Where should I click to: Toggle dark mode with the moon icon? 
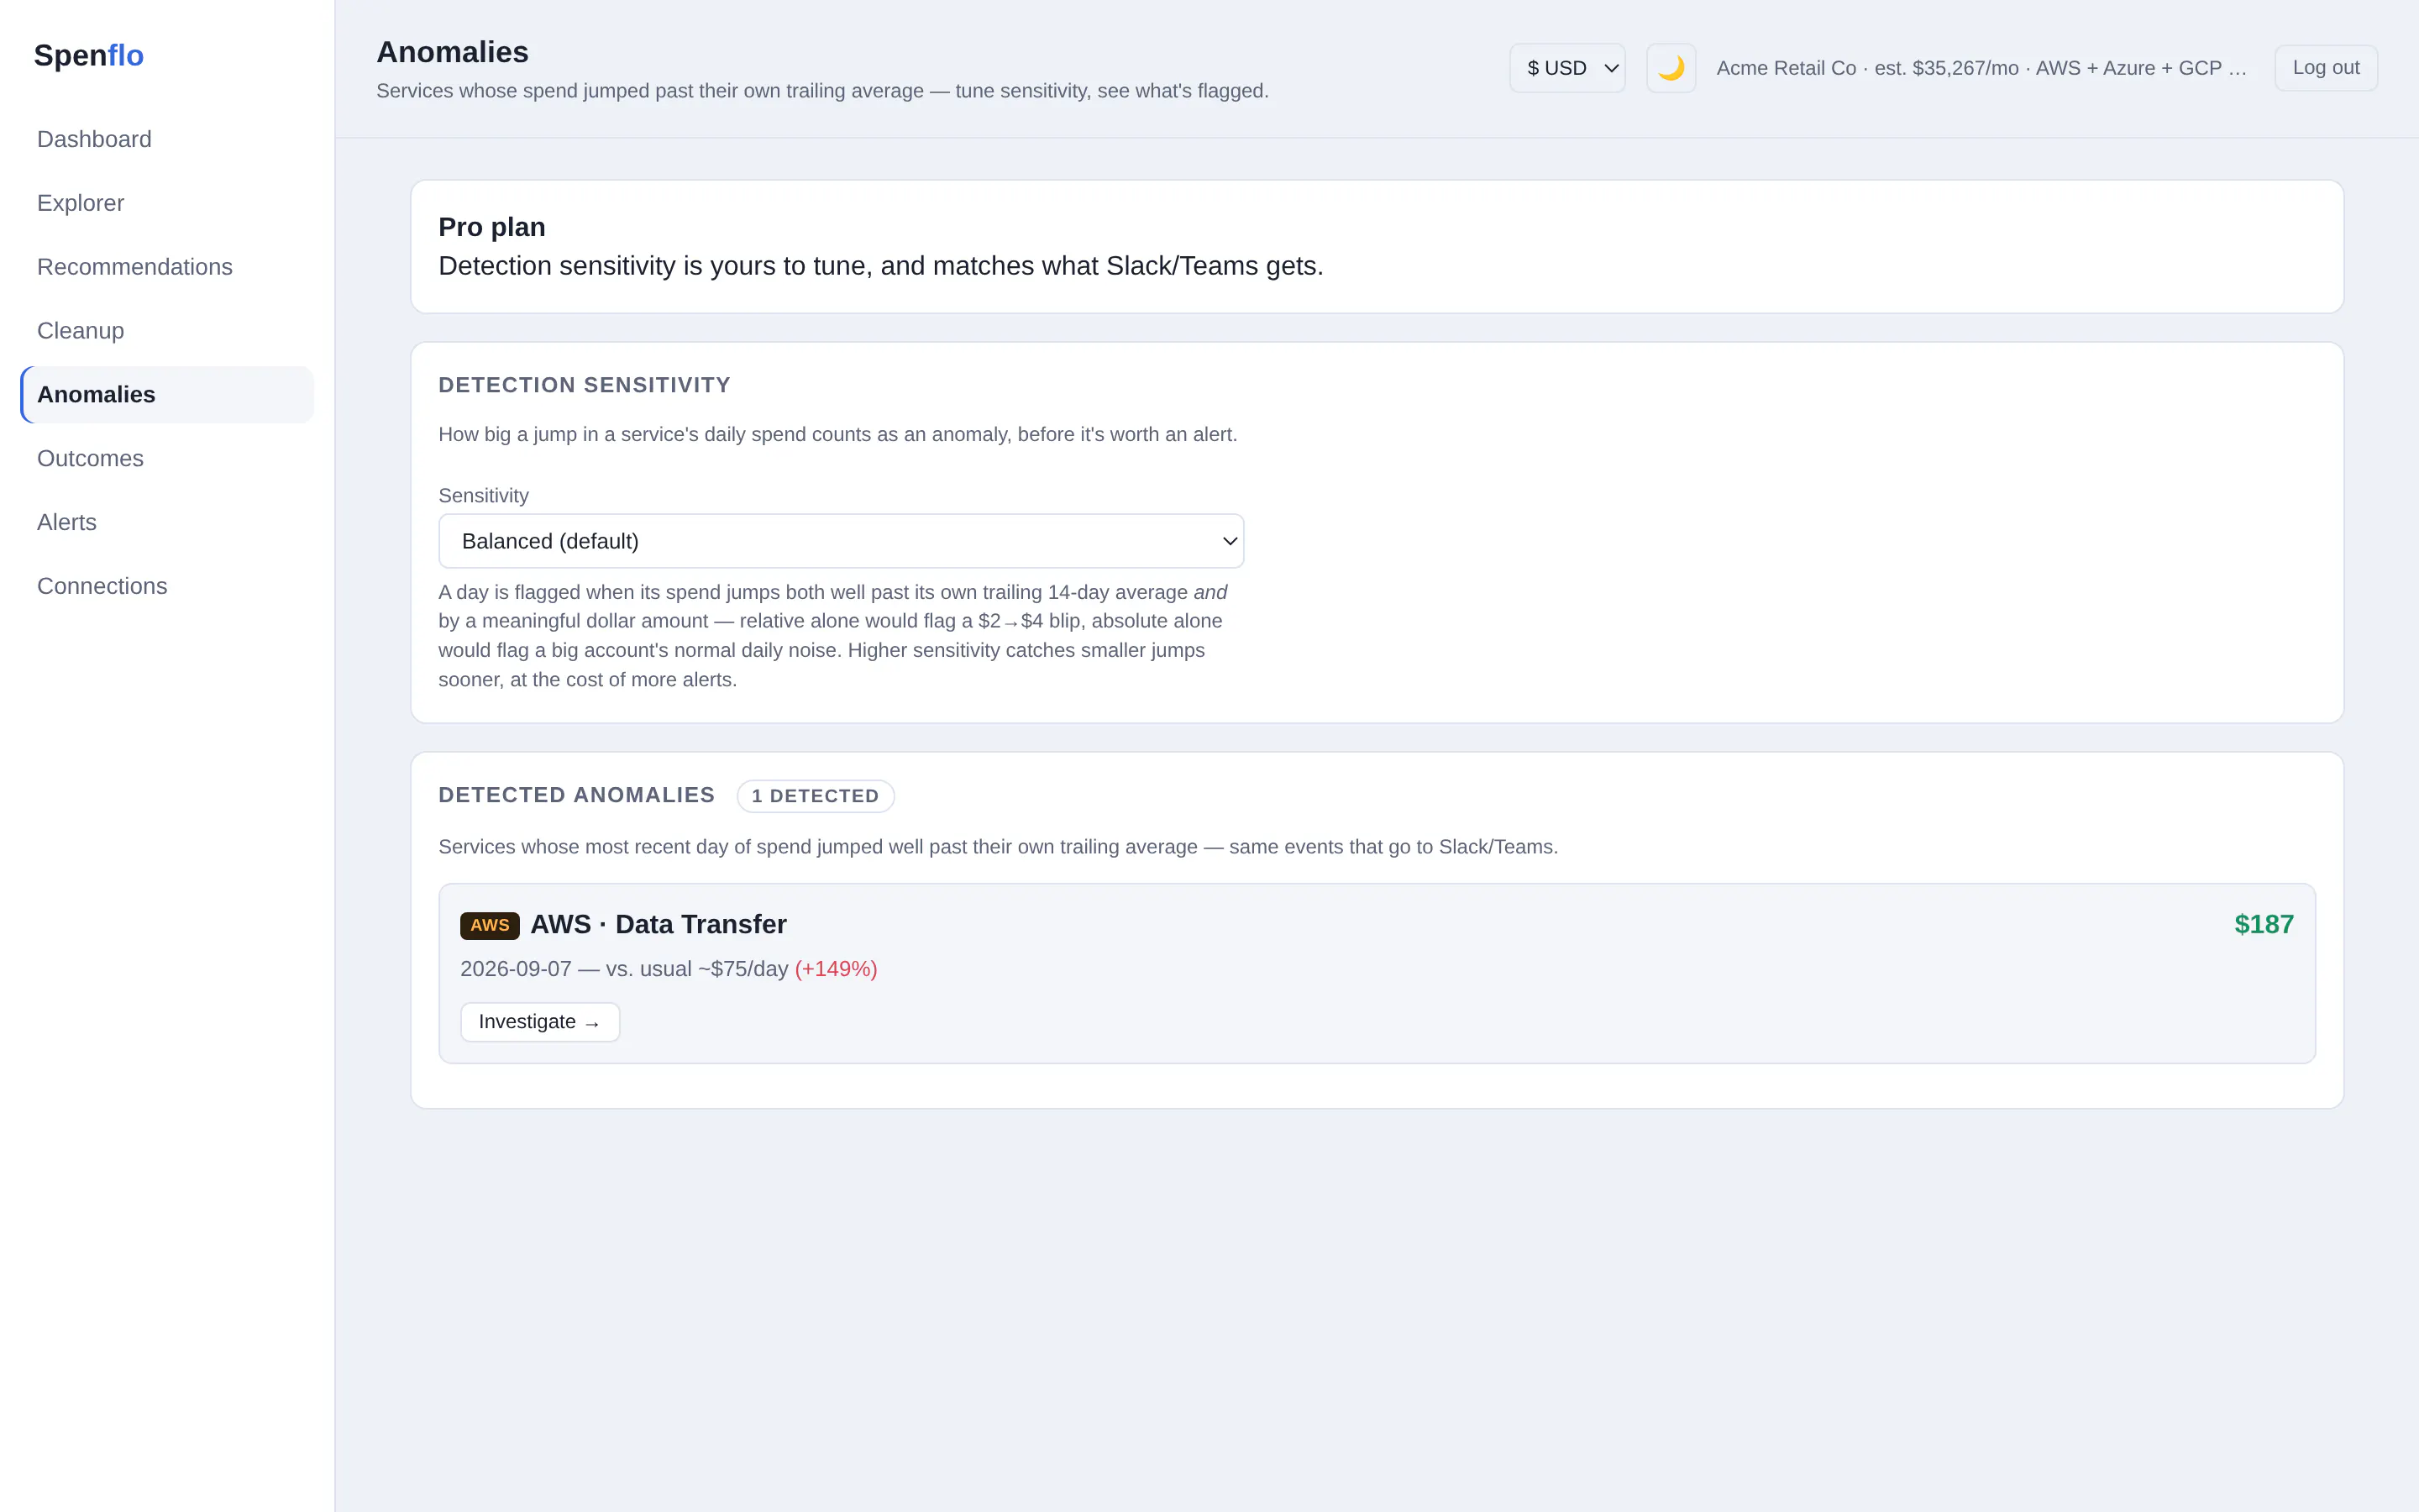coord(1671,68)
